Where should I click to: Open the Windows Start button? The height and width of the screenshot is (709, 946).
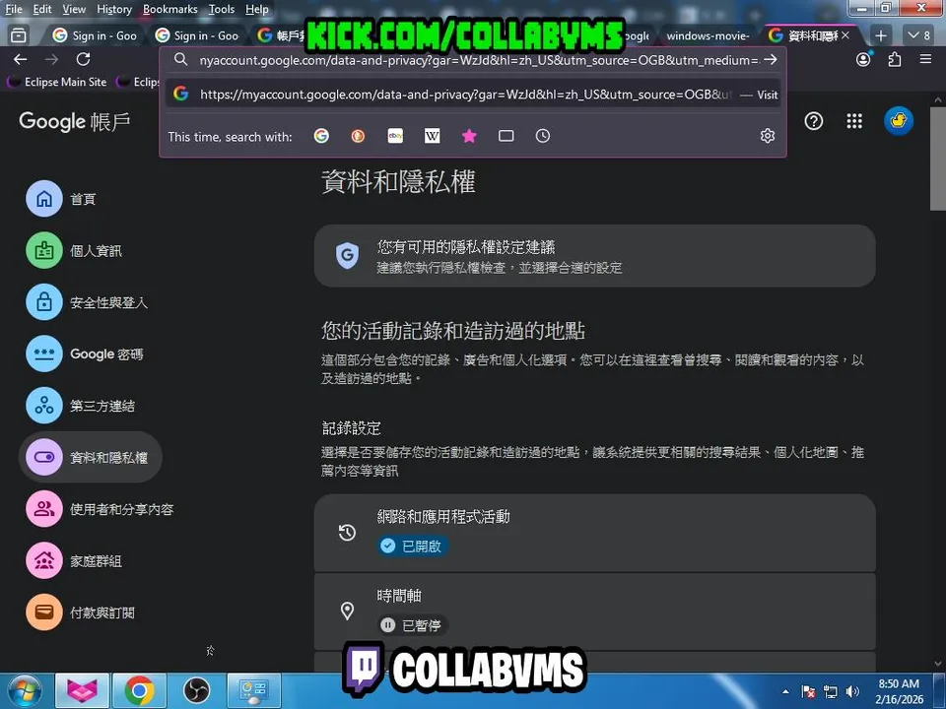(x=25, y=691)
